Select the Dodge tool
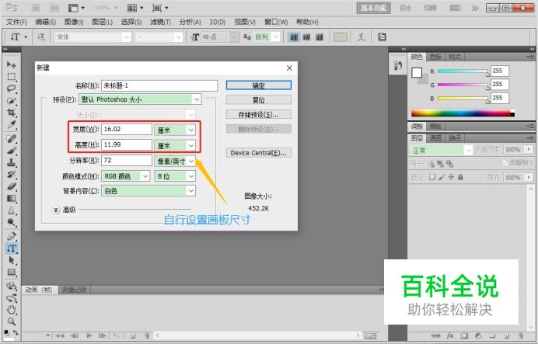 click(x=12, y=223)
